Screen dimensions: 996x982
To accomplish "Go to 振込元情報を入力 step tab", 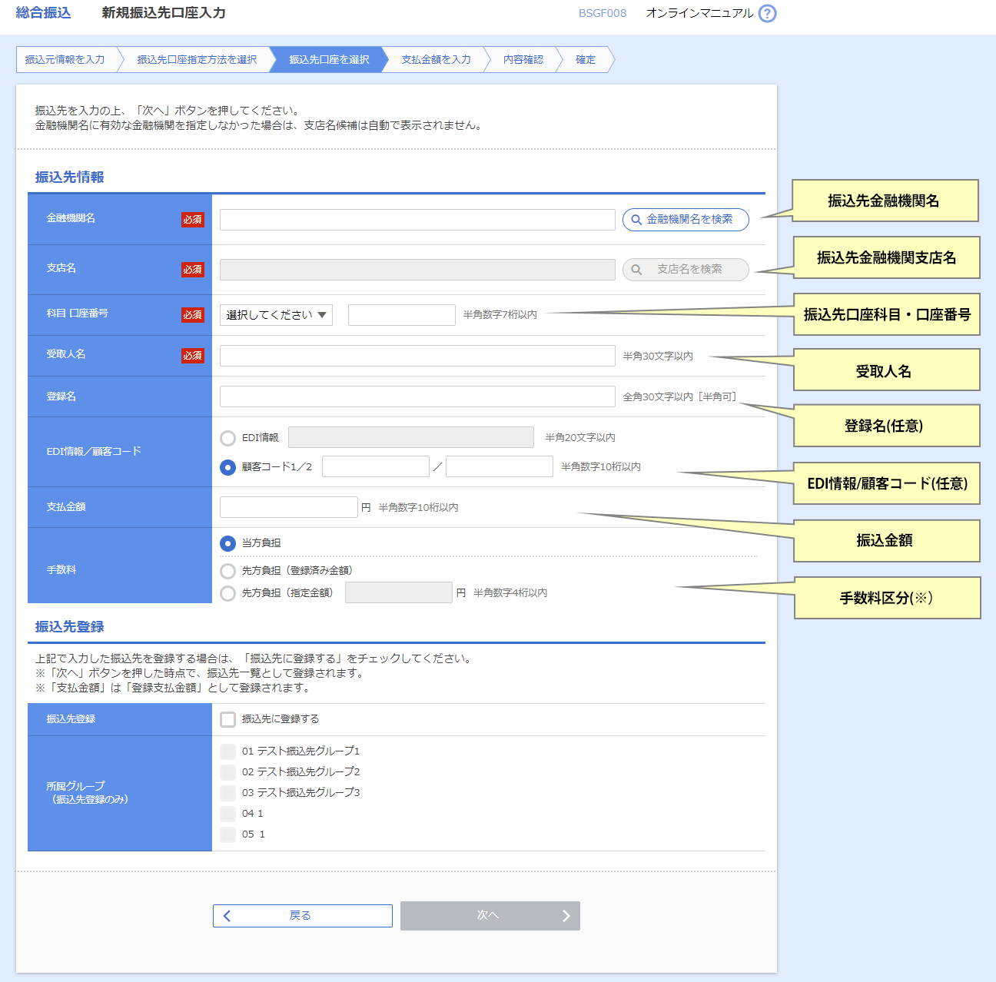I will [65, 60].
